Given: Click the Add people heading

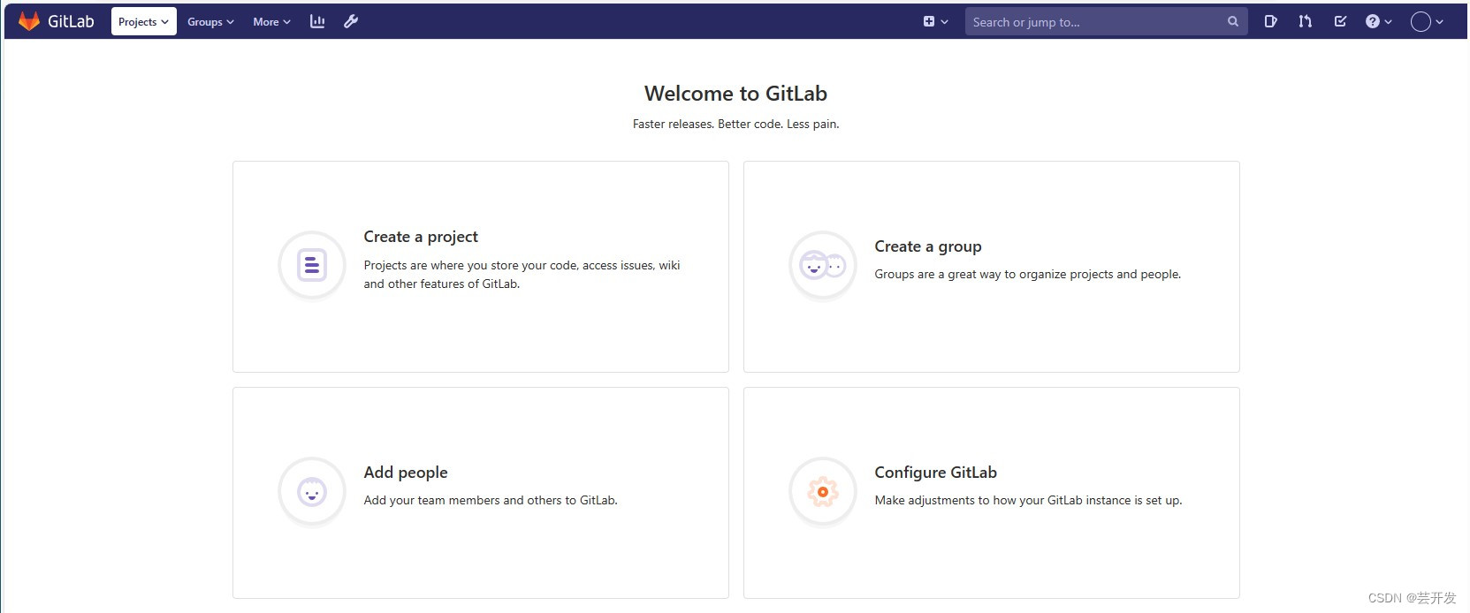Looking at the screenshot, I should pyautogui.click(x=406, y=473).
